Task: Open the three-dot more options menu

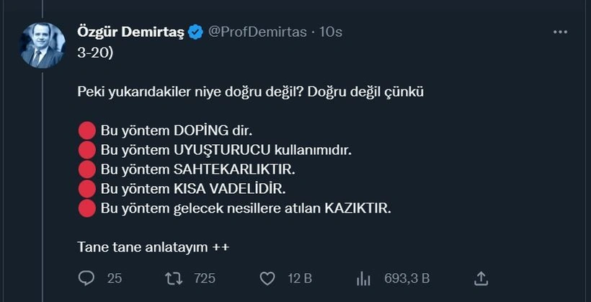Action: 560,32
